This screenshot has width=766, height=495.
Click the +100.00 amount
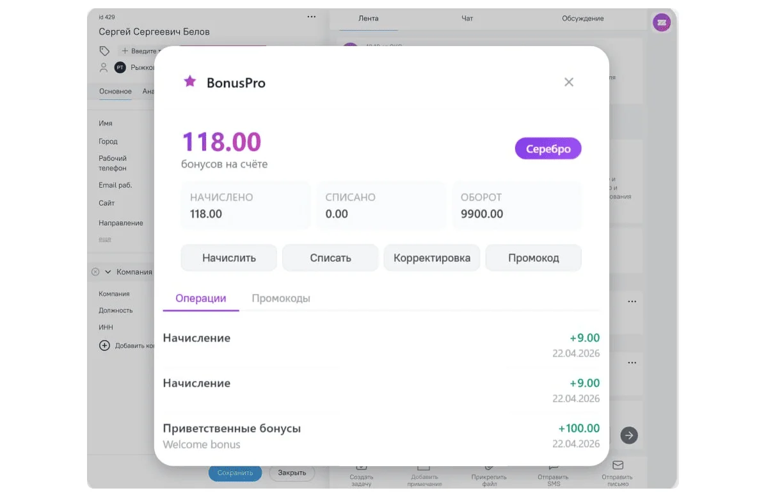point(579,428)
